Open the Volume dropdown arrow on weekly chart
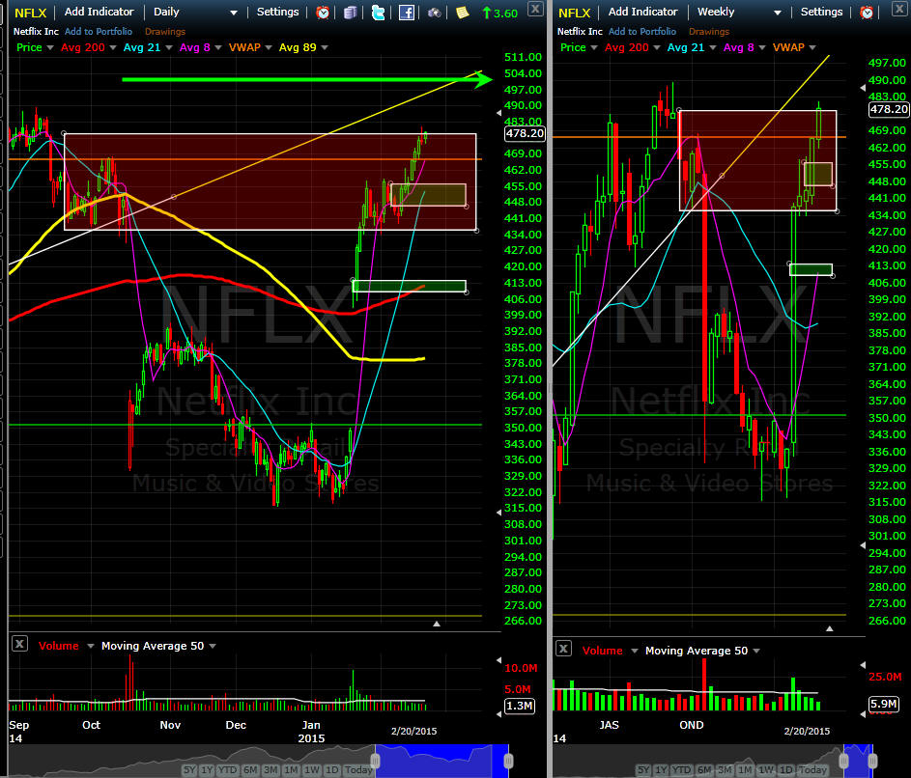911x778 pixels. point(634,651)
